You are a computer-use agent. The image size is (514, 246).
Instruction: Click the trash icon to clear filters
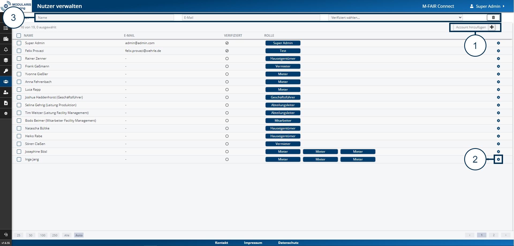[493, 18]
